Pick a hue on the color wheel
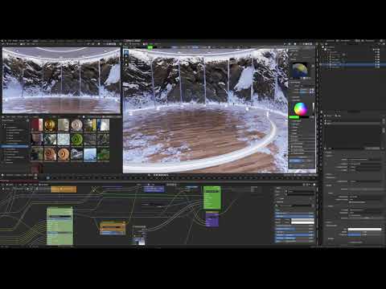 pyautogui.click(x=300, y=109)
